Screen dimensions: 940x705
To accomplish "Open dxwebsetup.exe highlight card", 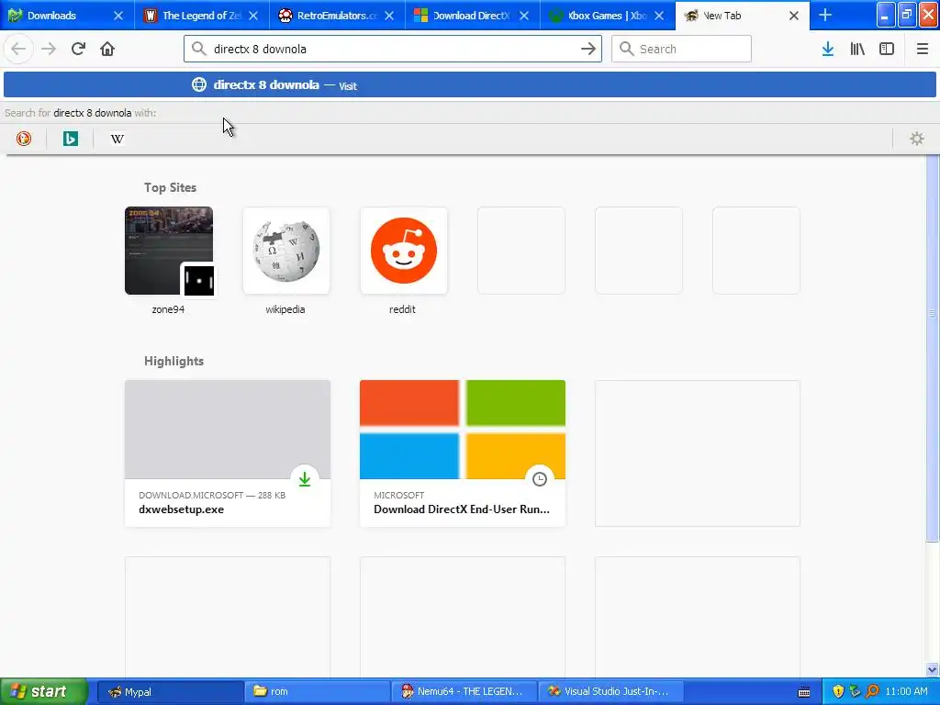I will coord(228,453).
